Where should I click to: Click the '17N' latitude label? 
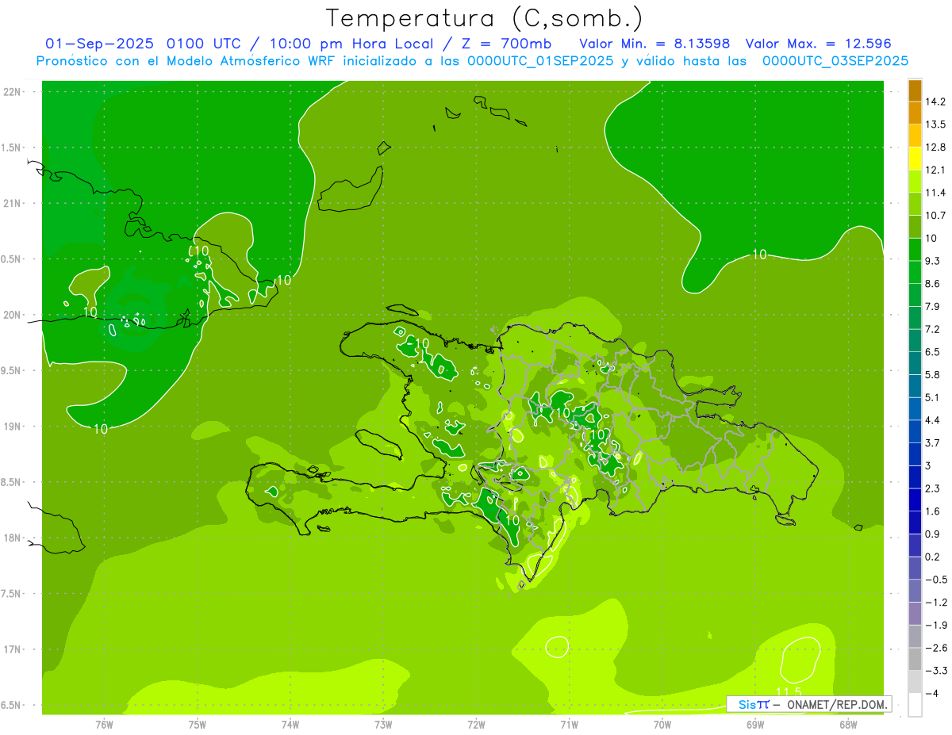coord(13,649)
